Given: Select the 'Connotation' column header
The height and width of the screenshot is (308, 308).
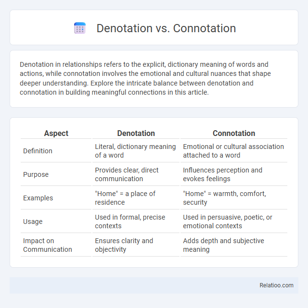Looking at the screenshot, I should tap(234, 133).
